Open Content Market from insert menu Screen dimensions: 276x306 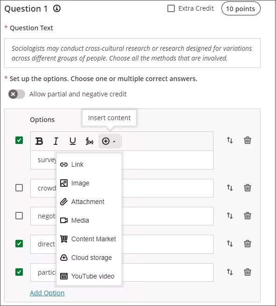89,239
